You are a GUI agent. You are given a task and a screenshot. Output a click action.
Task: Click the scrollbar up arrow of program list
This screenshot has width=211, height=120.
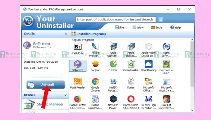[192, 40]
